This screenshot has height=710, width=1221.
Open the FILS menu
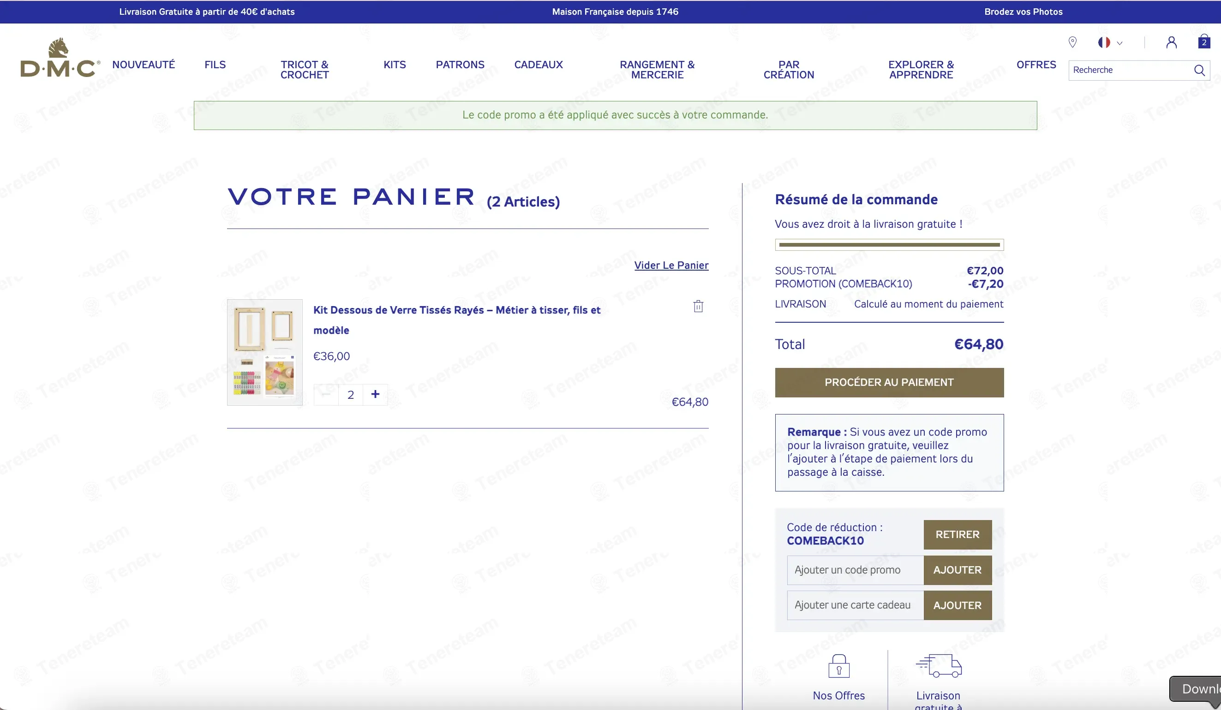tap(215, 65)
